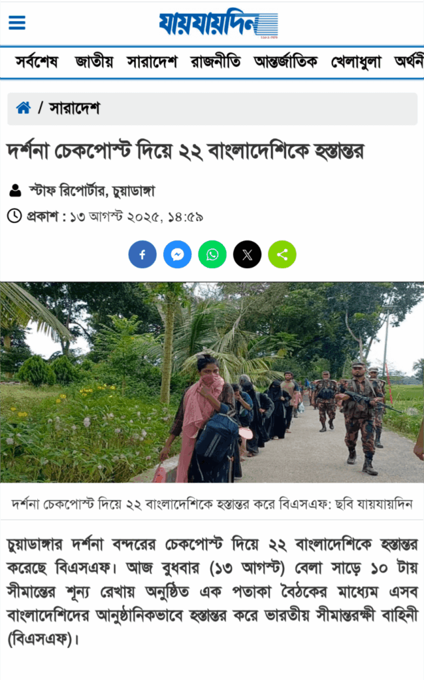Click the article headline about দর্শনা চেকপোস্ট
The image size is (424, 680).
click(x=185, y=151)
